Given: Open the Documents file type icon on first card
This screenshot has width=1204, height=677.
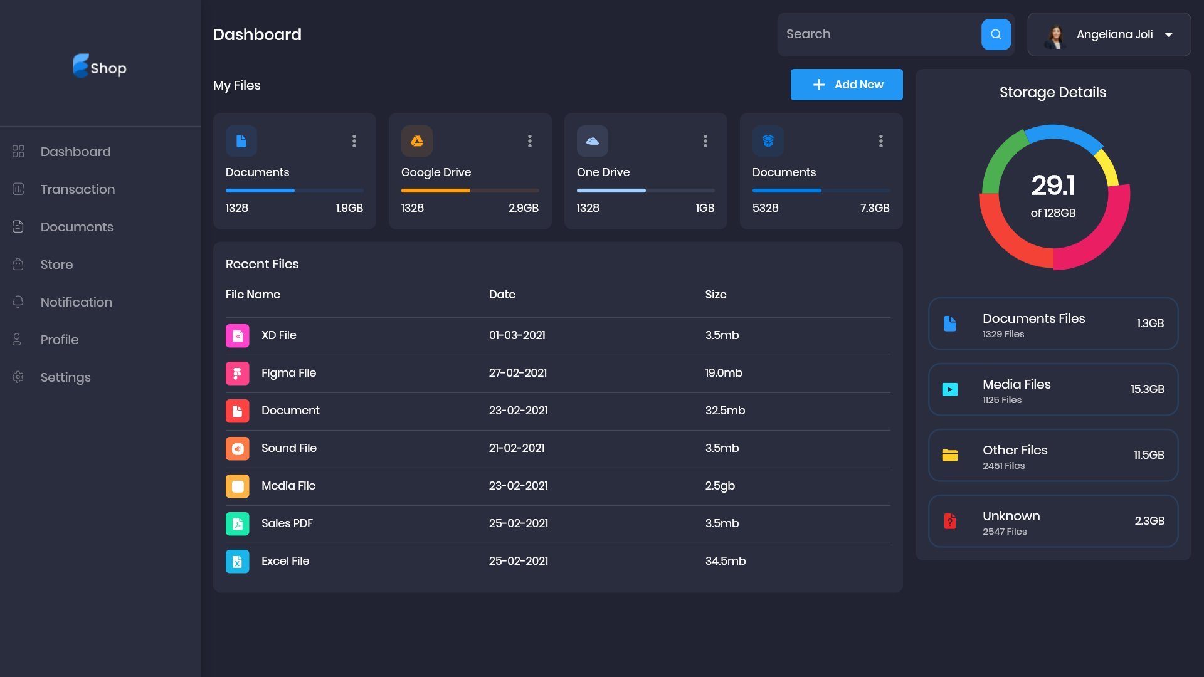Looking at the screenshot, I should [x=241, y=141].
